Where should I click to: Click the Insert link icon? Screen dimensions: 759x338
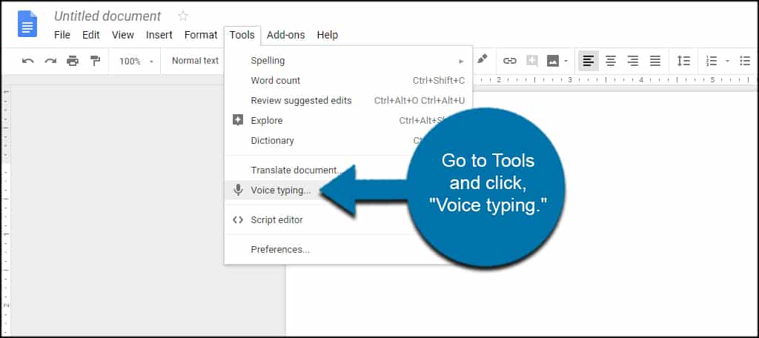(x=509, y=61)
